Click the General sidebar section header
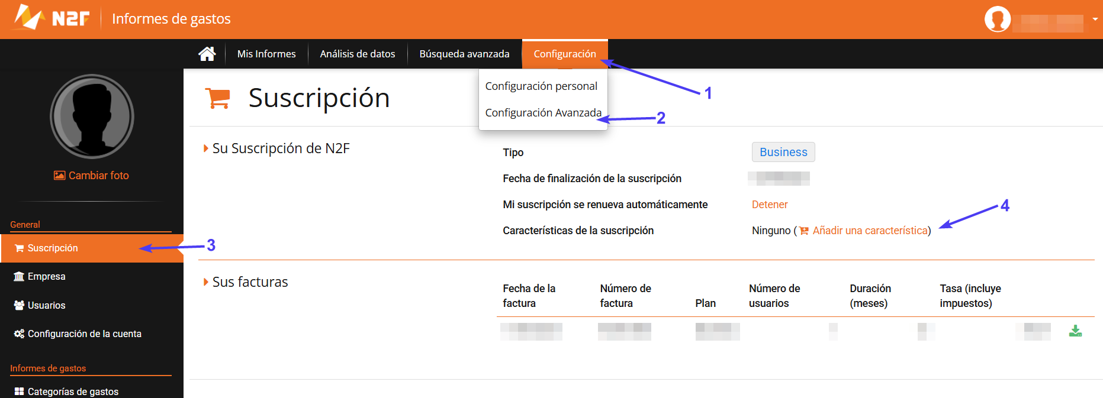Image resolution: width=1103 pixels, height=398 pixels. coord(25,225)
